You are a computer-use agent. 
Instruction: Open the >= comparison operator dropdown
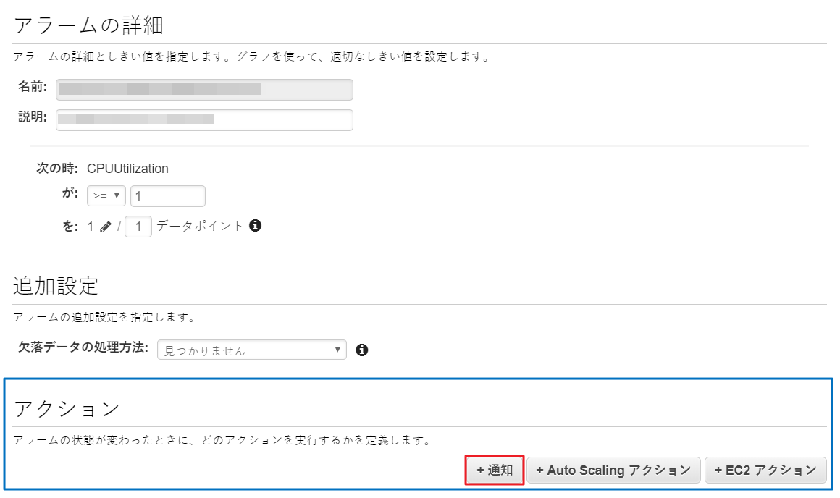106,196
